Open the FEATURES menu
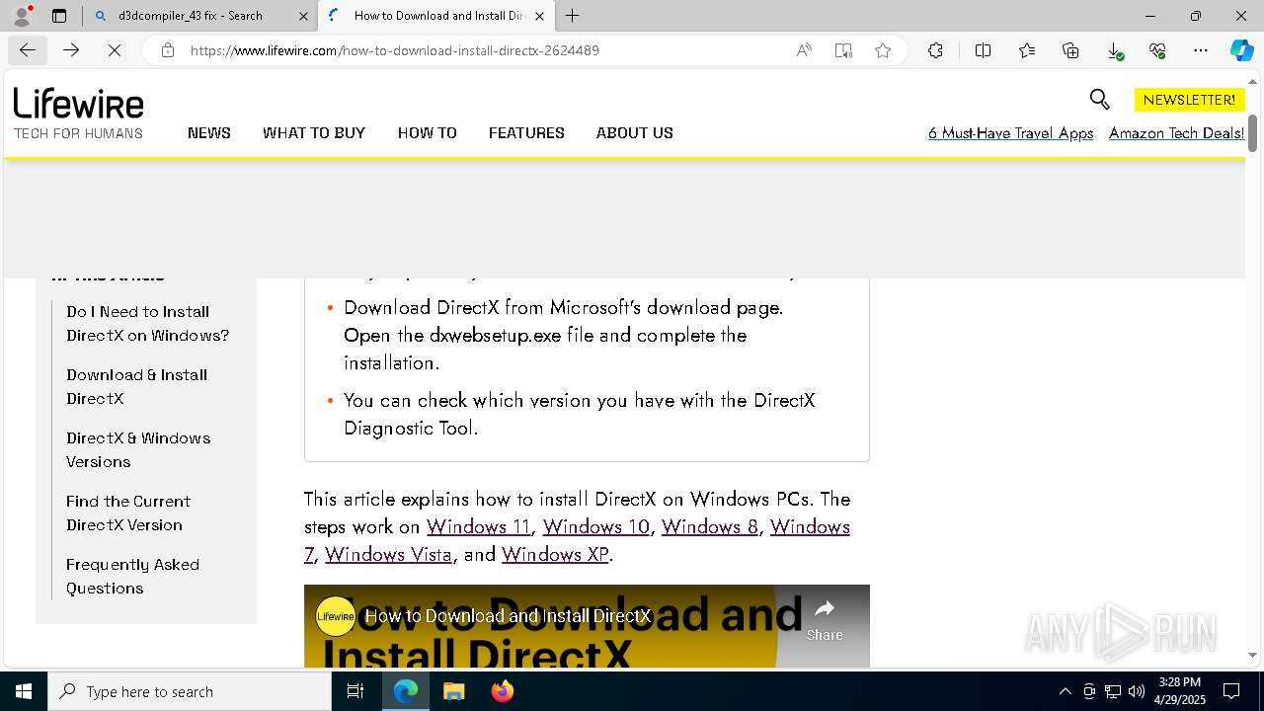This screenshot has width=1264, height=711. 526,132
